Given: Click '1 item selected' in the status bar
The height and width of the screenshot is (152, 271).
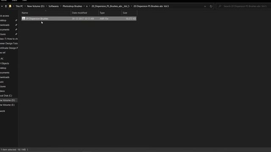Looking at the screenshot, I should click(x=8, y=149).
